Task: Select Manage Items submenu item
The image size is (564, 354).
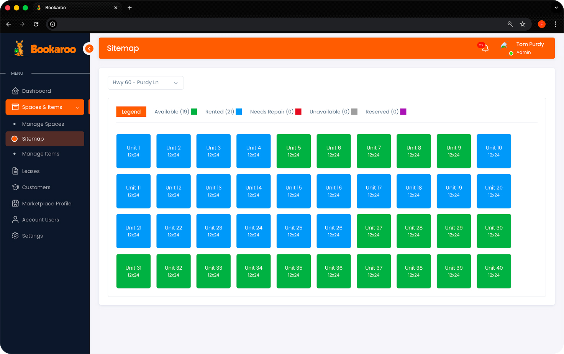Action: tap(41, 154)
